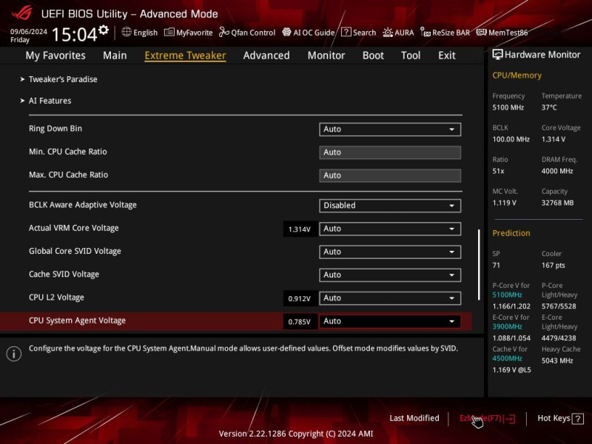Select CPU System Agent Voltage label

[77, 320]
